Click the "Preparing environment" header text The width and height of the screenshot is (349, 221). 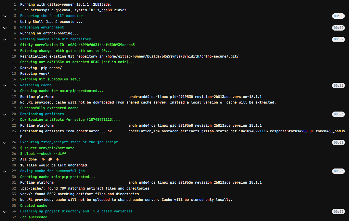(x=42, y=27)
